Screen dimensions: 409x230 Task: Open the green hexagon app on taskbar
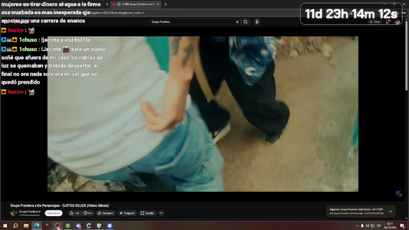[68, 226]
